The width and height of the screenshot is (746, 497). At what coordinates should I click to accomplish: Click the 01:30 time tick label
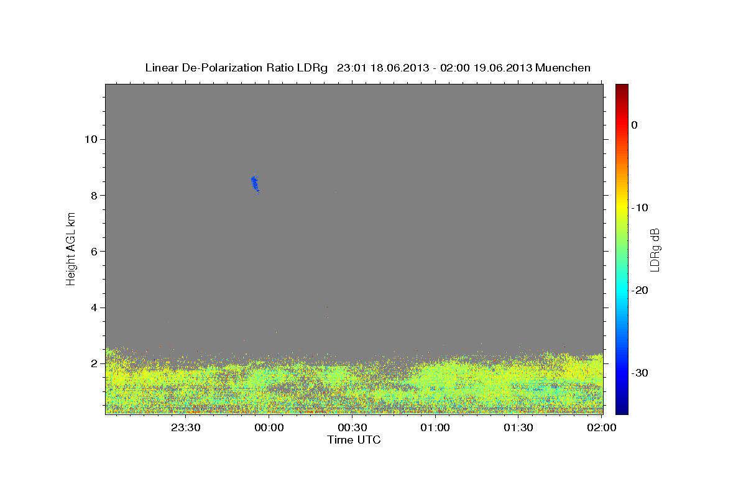pos(518,427)
